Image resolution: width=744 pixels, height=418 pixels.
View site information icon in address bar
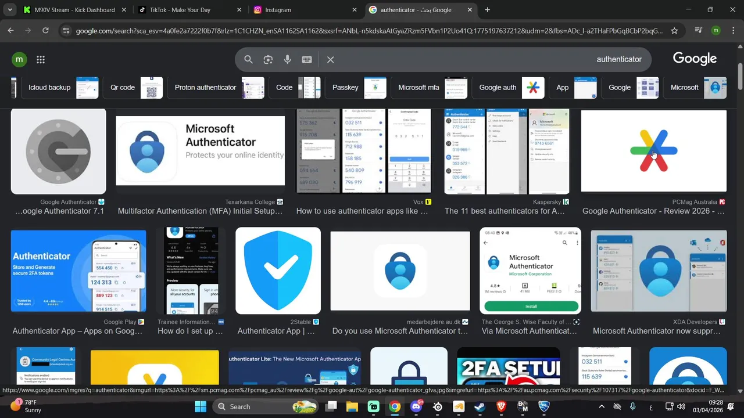click(x=66, y=30)
